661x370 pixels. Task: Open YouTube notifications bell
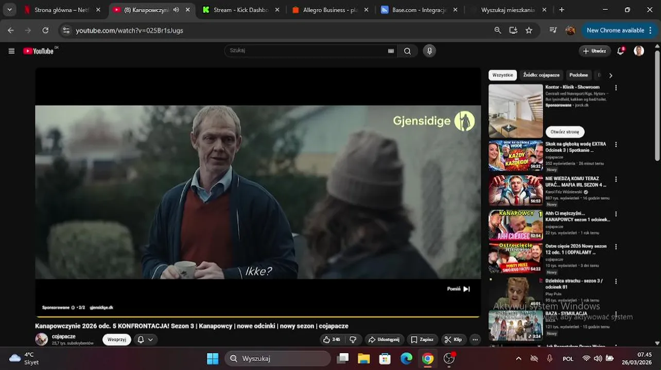pos(621,51)
